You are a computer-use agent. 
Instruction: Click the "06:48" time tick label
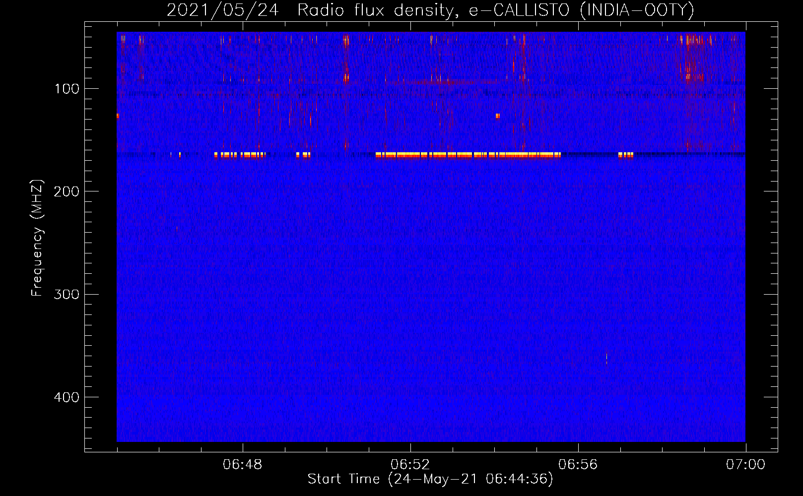tap(242, 465)
